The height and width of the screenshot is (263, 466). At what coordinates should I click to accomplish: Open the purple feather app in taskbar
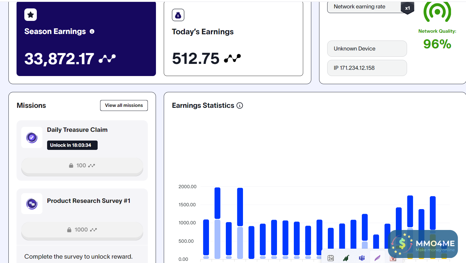point(377,258)
